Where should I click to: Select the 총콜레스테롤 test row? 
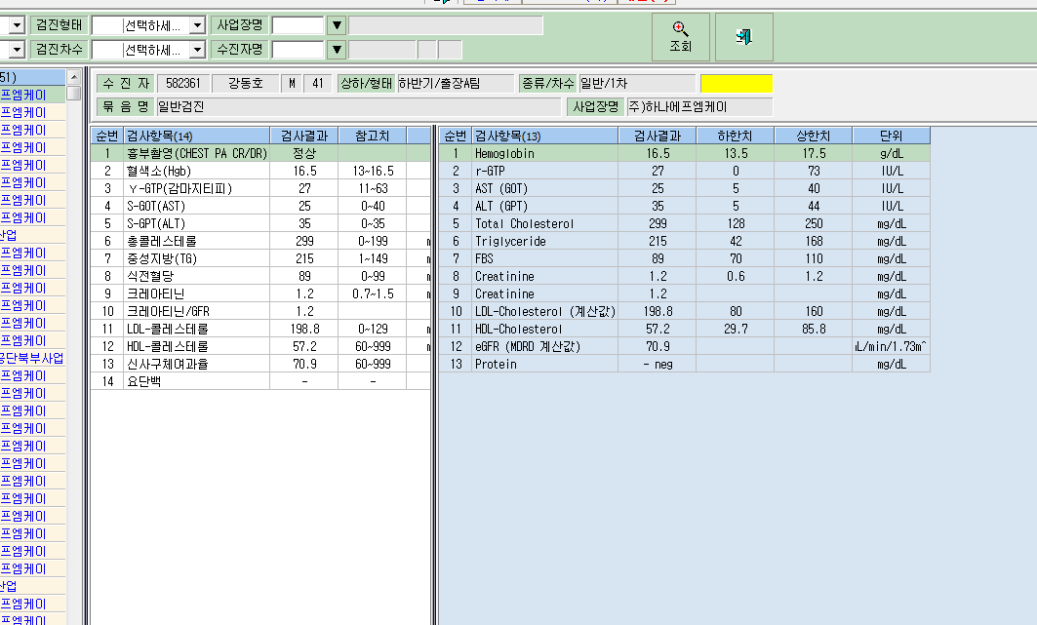[260, 241]
